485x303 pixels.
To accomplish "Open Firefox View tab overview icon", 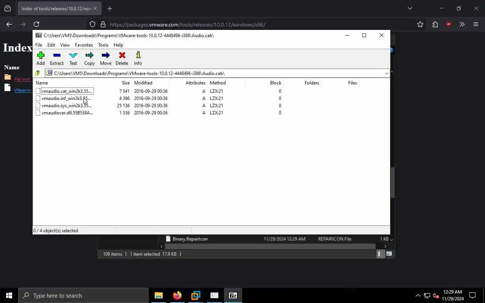I will pos(8,8).
